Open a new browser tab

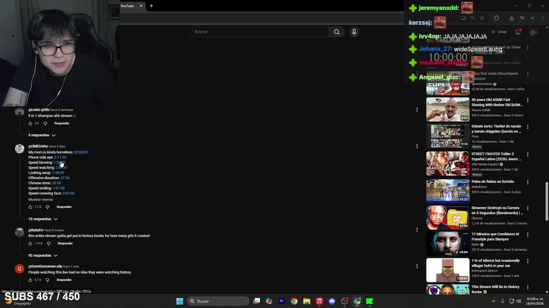coord(151,6)
